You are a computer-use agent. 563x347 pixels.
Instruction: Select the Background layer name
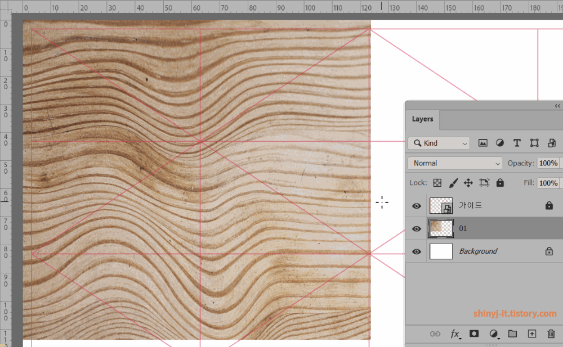tap(478, 251)
